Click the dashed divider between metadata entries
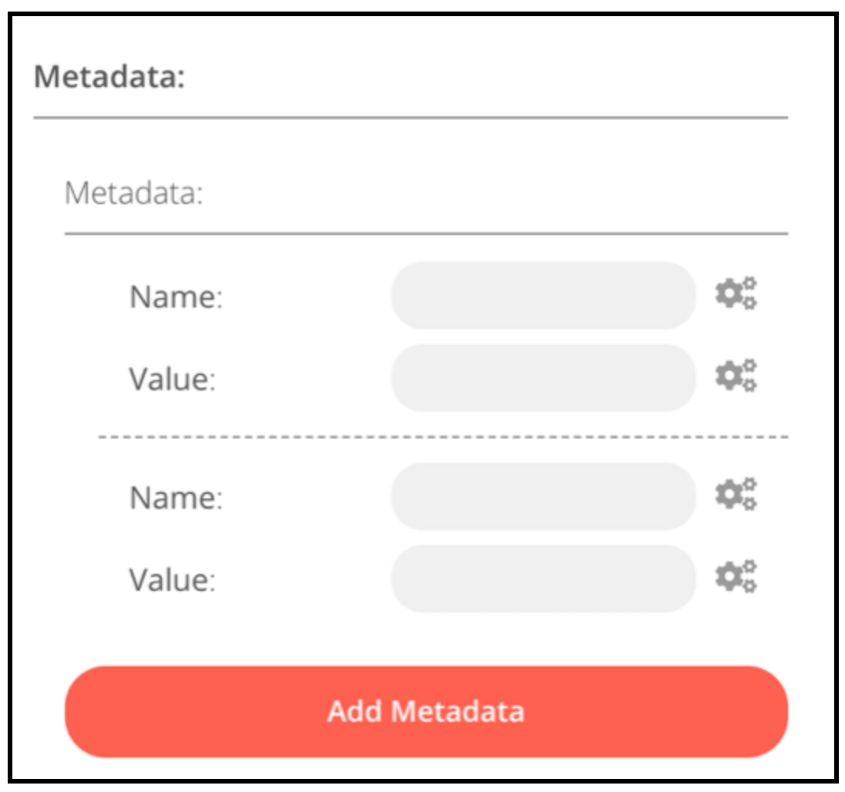 (443, 437)
